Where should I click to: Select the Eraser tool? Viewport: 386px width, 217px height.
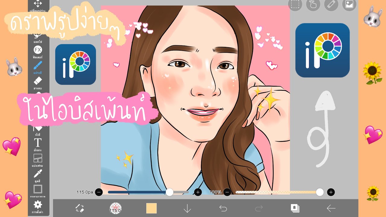38,81
